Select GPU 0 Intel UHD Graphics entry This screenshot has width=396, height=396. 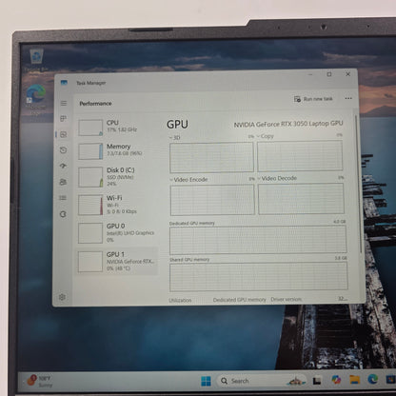(116, 233)
